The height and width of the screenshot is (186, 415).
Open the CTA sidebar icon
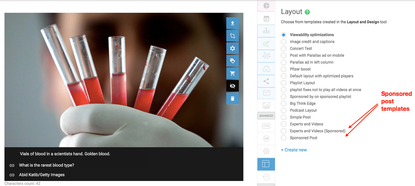coord(266,126)
